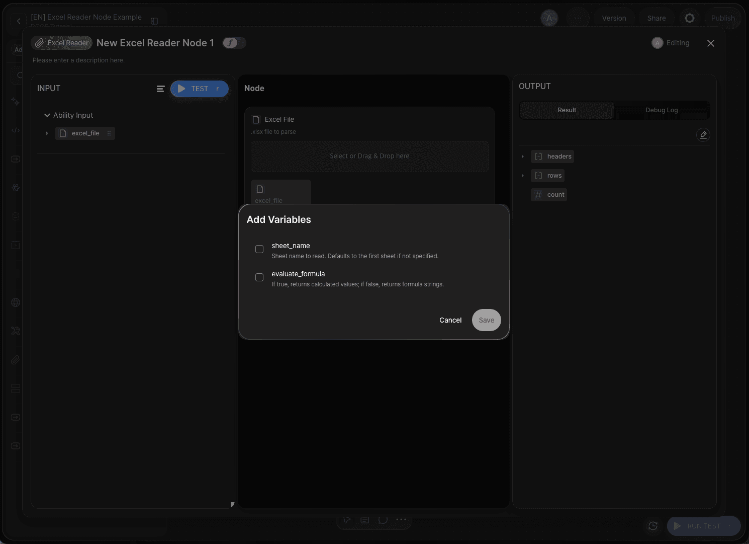Screen dimensions: 749x544
Task: Switch to the Result tab
Action: point(567,110)
